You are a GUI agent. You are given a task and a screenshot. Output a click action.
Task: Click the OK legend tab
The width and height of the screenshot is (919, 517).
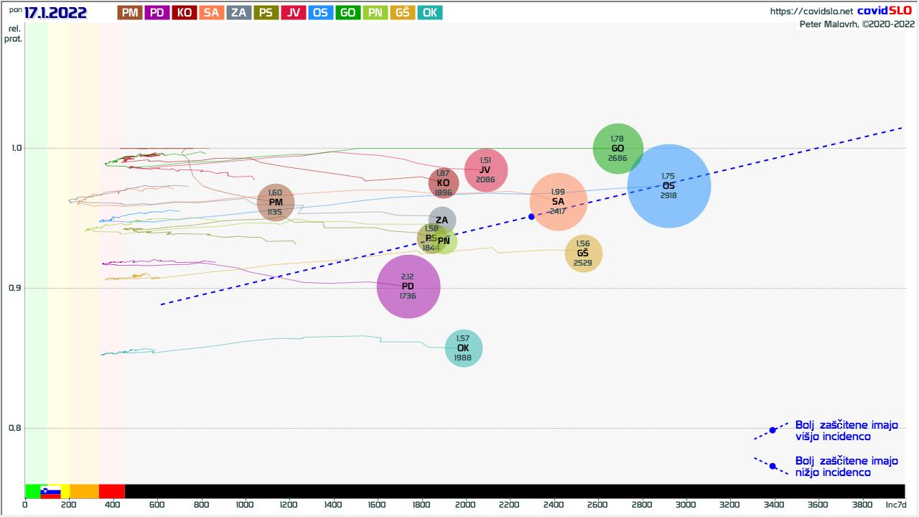point(429,12)
